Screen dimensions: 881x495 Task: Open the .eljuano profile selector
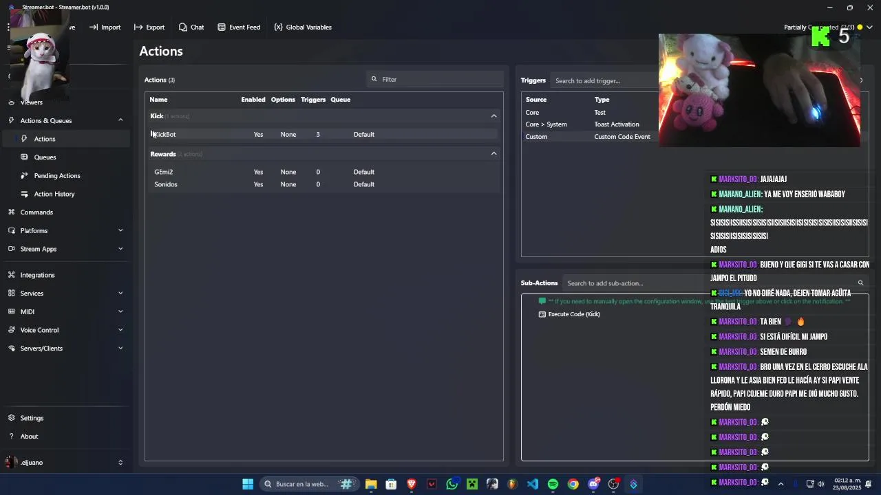(x=65, y=463)
